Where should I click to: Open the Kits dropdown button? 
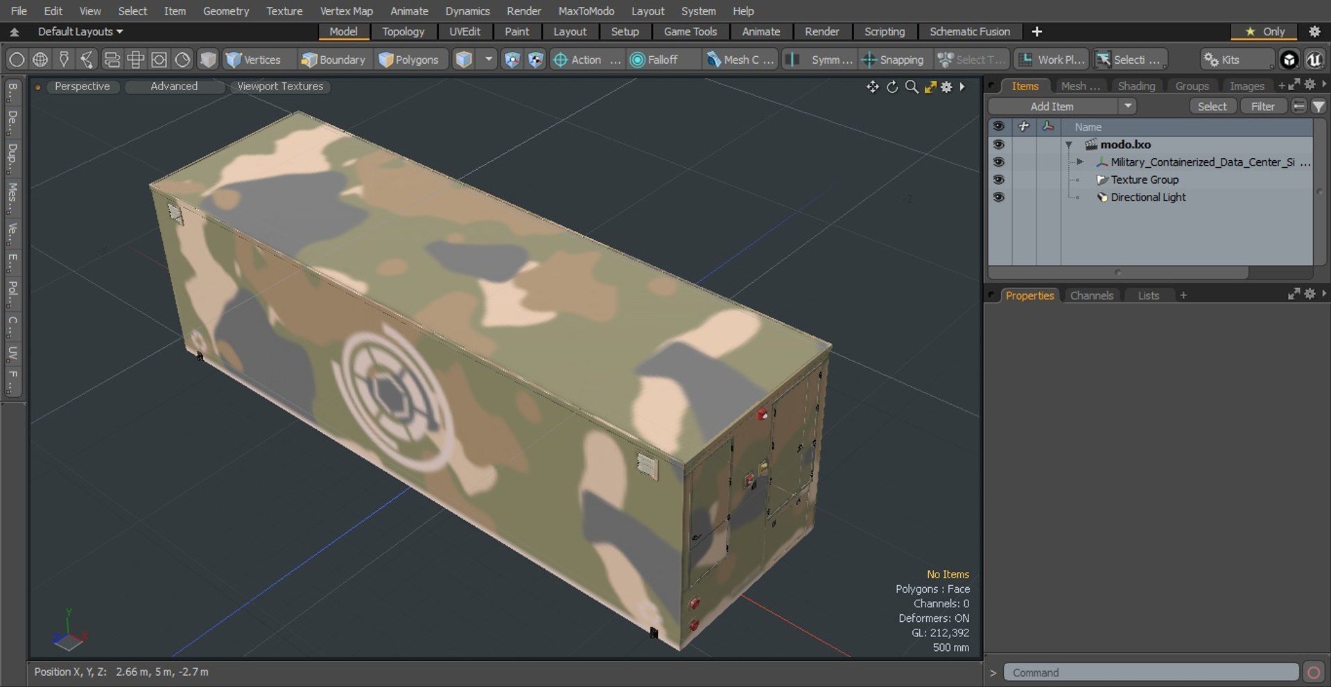[1237, 60]
